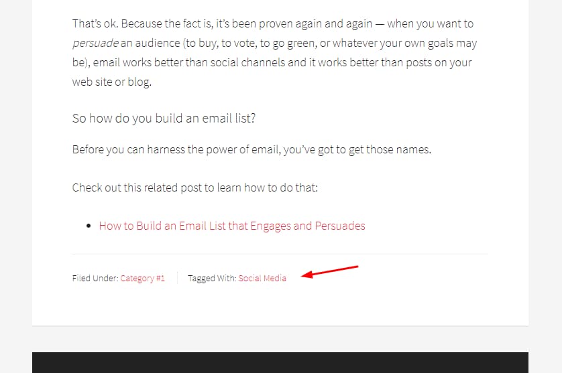Click the bullet point before the red link
562x373 pixels.
tap(89, 226)
